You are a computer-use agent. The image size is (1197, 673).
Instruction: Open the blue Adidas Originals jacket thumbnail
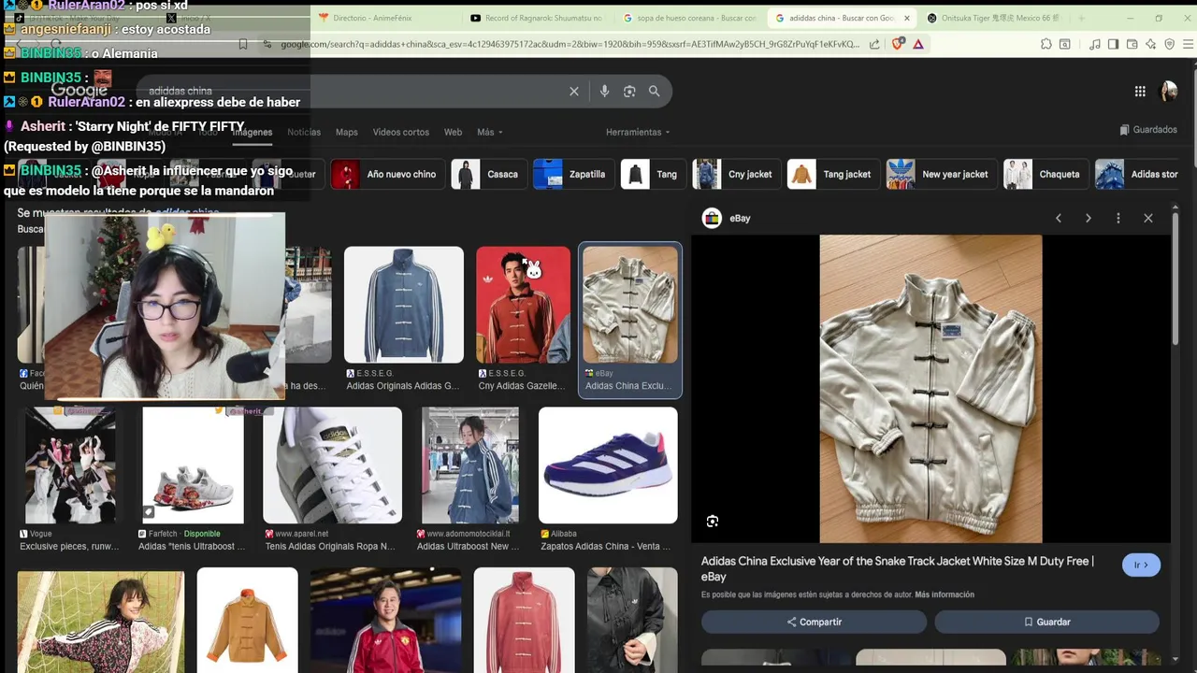(x=404, y=305)
